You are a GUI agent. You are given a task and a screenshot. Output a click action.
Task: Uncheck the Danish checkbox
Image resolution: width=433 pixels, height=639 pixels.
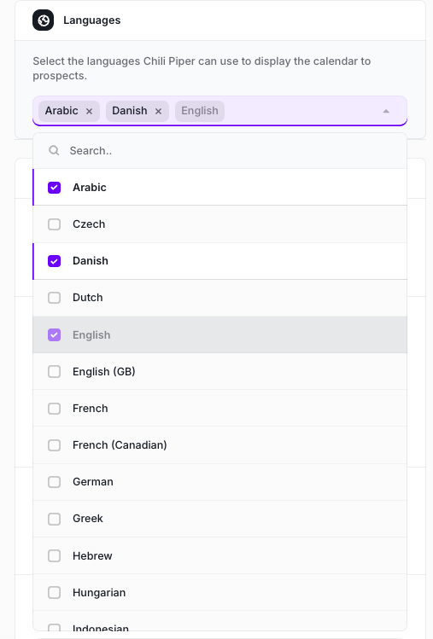click(x=55, y=261)
